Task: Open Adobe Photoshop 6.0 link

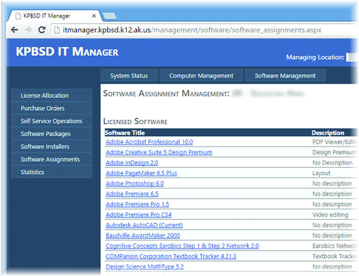Action: [135, 183]
